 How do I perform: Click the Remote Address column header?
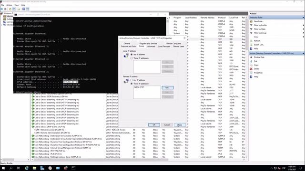tap(207, 18)
